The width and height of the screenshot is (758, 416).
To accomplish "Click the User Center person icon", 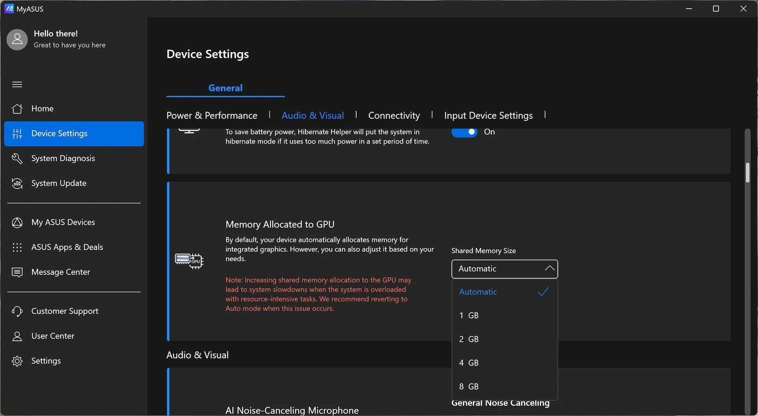I will pyautogui.click(x=17, y=336).
